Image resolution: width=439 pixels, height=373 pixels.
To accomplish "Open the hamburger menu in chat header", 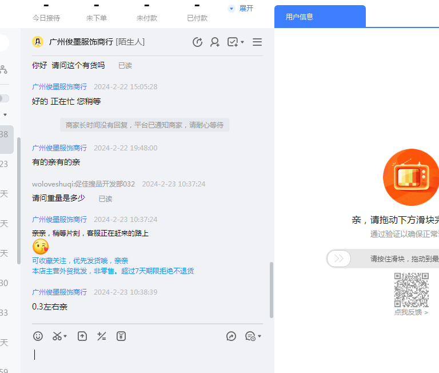I will pos(257,42).
